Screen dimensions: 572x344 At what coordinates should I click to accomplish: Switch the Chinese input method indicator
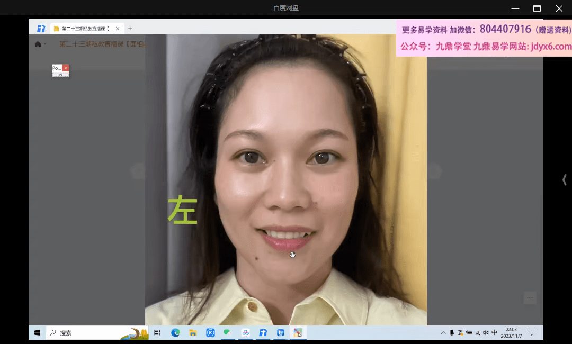(x=494, y=333)
